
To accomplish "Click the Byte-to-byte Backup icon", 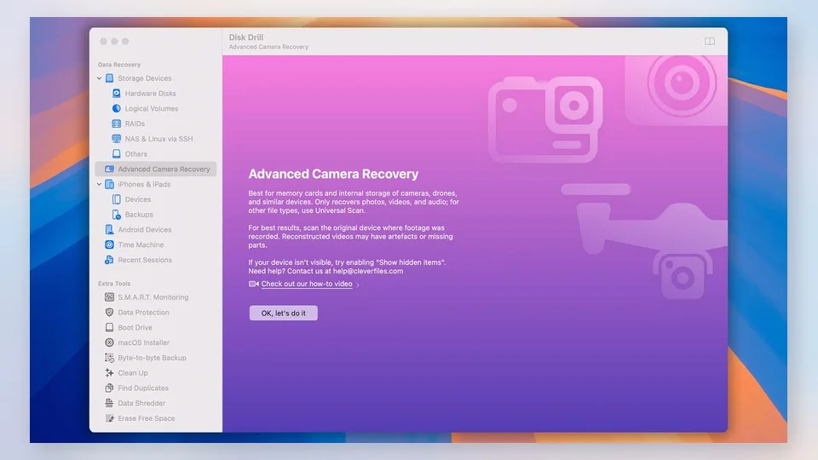I will pyautogui.click(x=110, y=358).
